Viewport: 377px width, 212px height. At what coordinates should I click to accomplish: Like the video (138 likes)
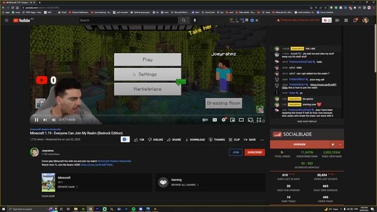click(139, 140)
